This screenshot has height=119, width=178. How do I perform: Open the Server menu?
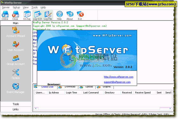[x=6, y=7]
